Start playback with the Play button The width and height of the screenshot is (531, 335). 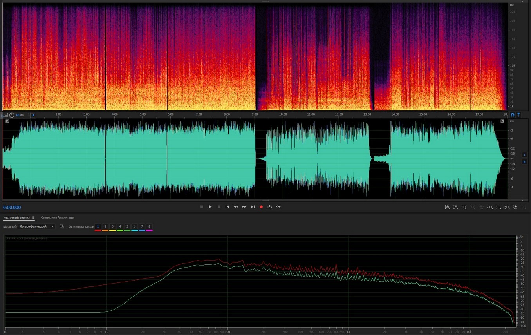click(x=210, y=207)
